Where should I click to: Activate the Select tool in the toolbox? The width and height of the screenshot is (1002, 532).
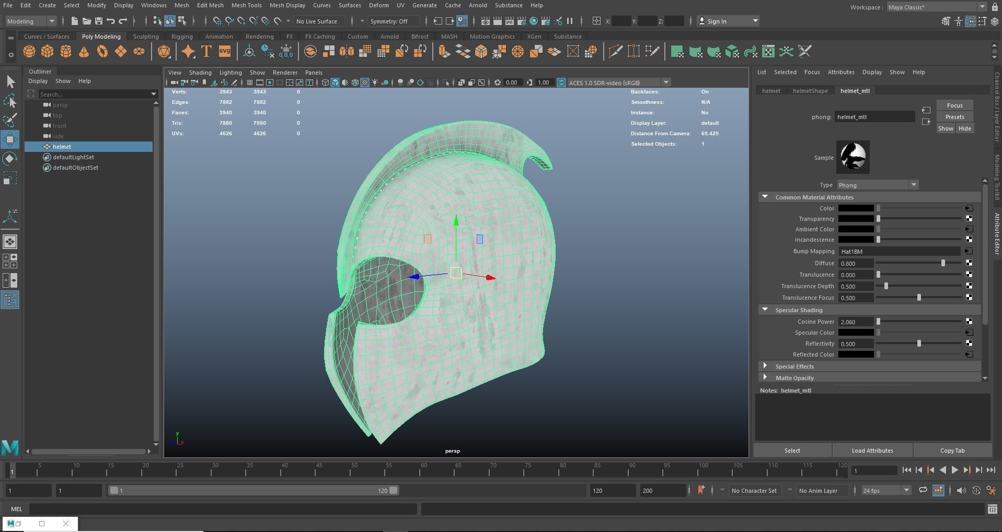click(x=10, y=81)
